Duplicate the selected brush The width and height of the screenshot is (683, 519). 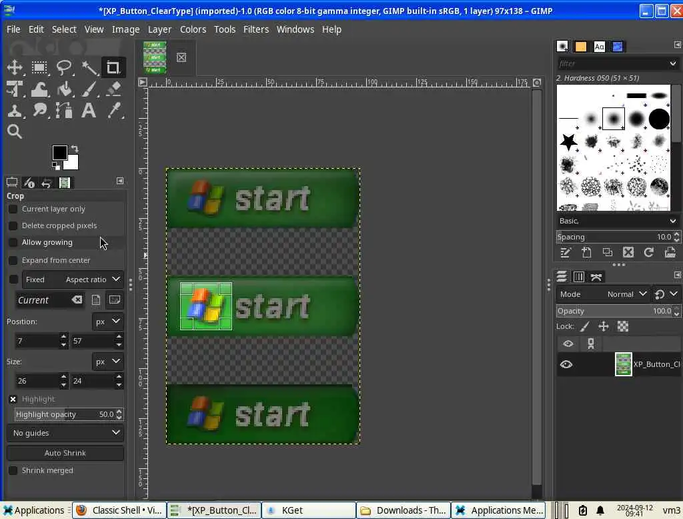607,253
